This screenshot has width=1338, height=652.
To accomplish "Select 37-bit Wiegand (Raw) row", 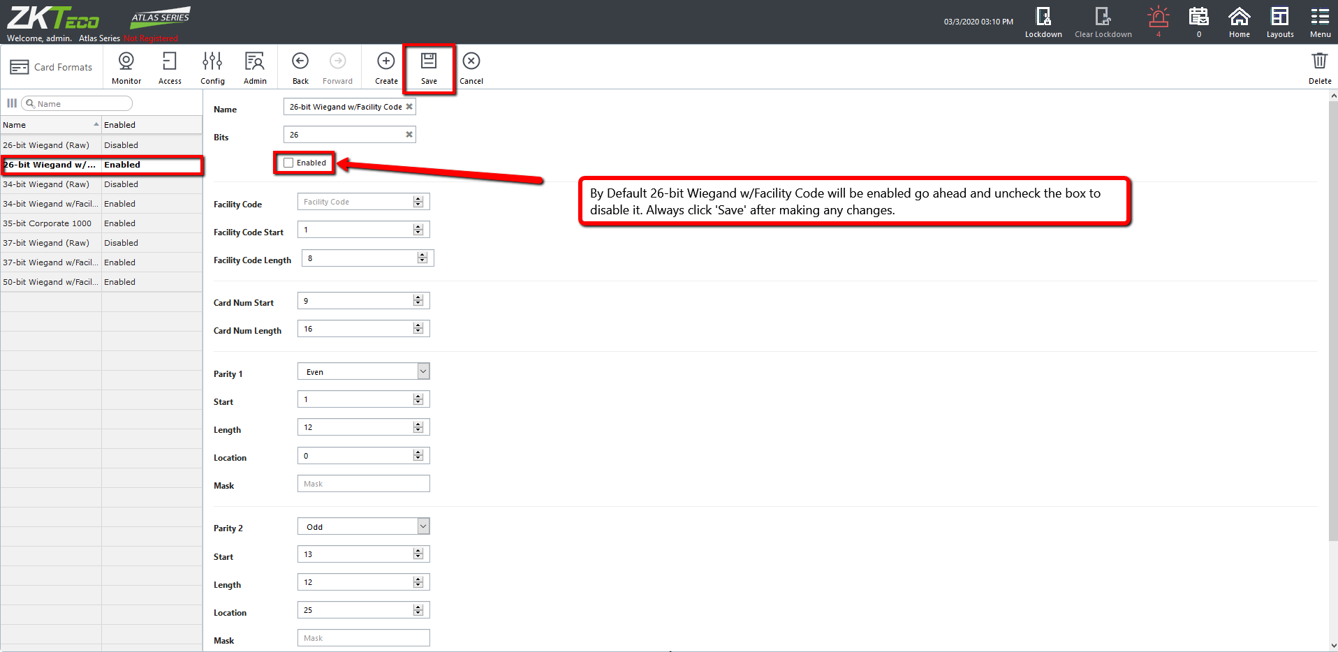I will point(101,243).
